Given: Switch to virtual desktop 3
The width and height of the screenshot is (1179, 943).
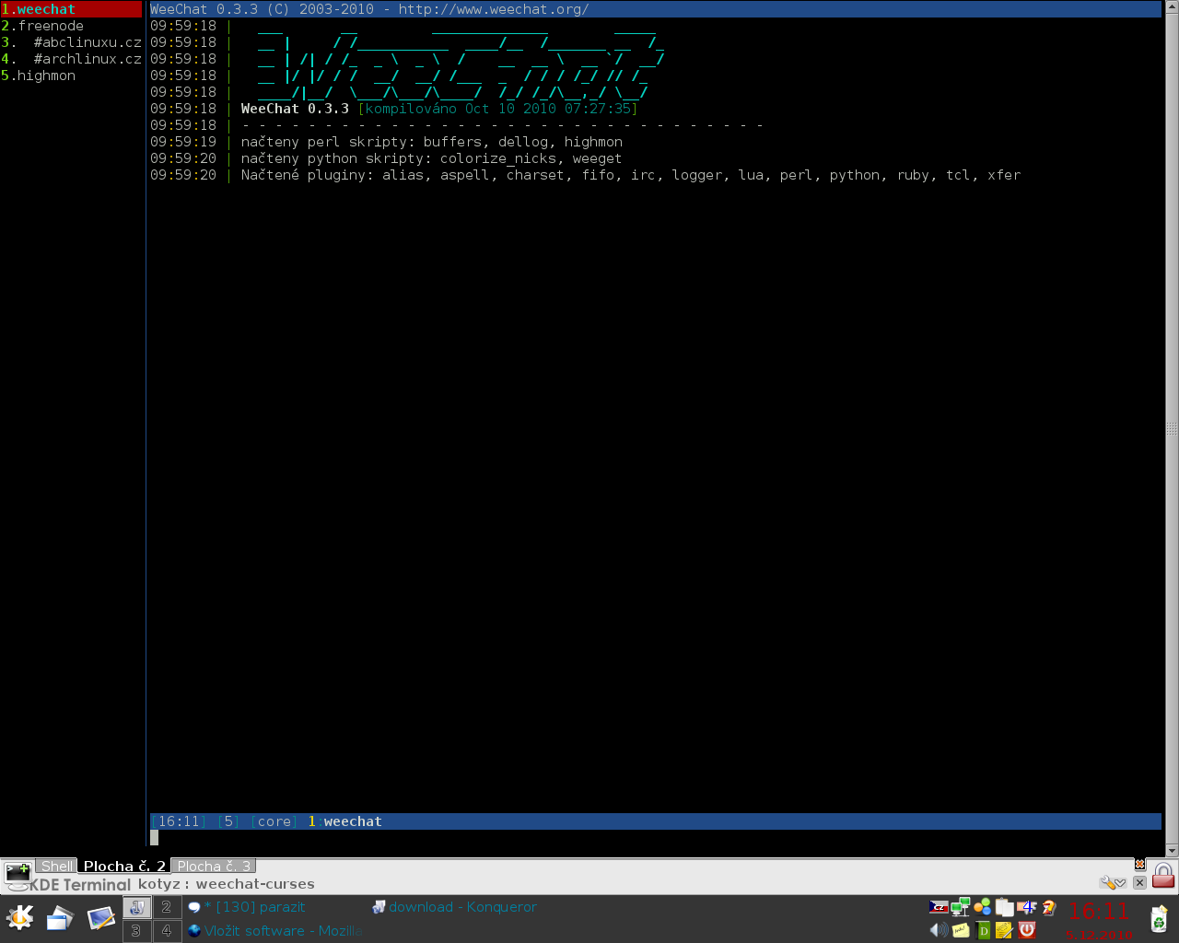Looking at the screenshot, I should pyautogui.click(x=136, y=931).
